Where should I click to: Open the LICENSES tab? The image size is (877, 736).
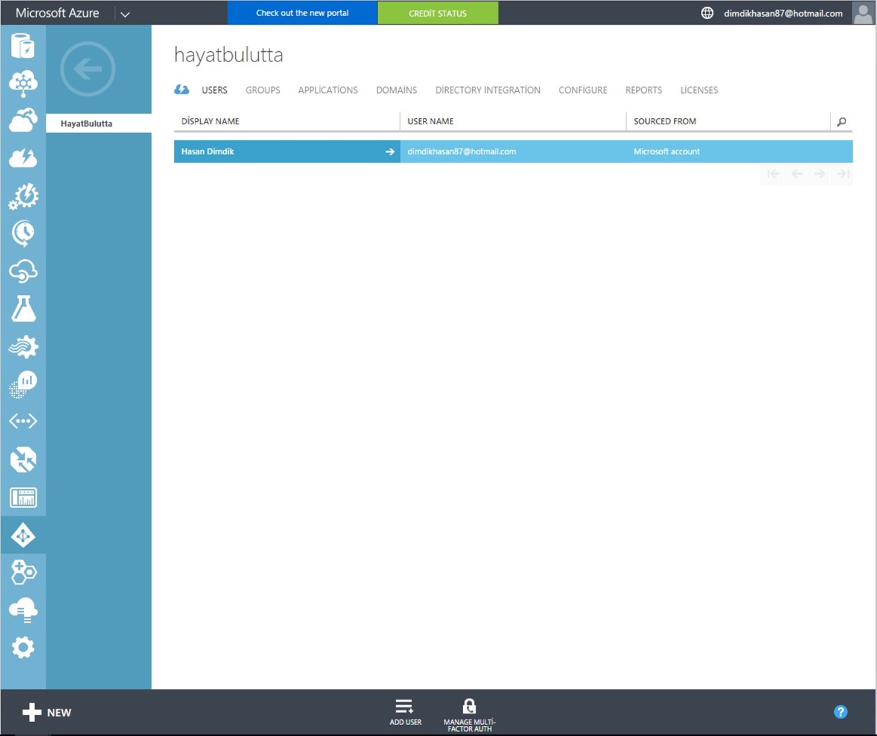pyautogui.click(x=698, y=90)
